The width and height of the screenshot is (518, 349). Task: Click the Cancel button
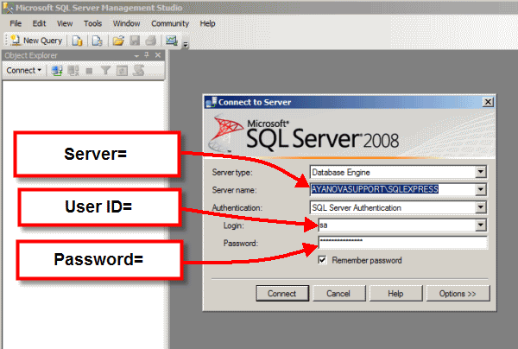pyautogui.click(x=338, y=294)
